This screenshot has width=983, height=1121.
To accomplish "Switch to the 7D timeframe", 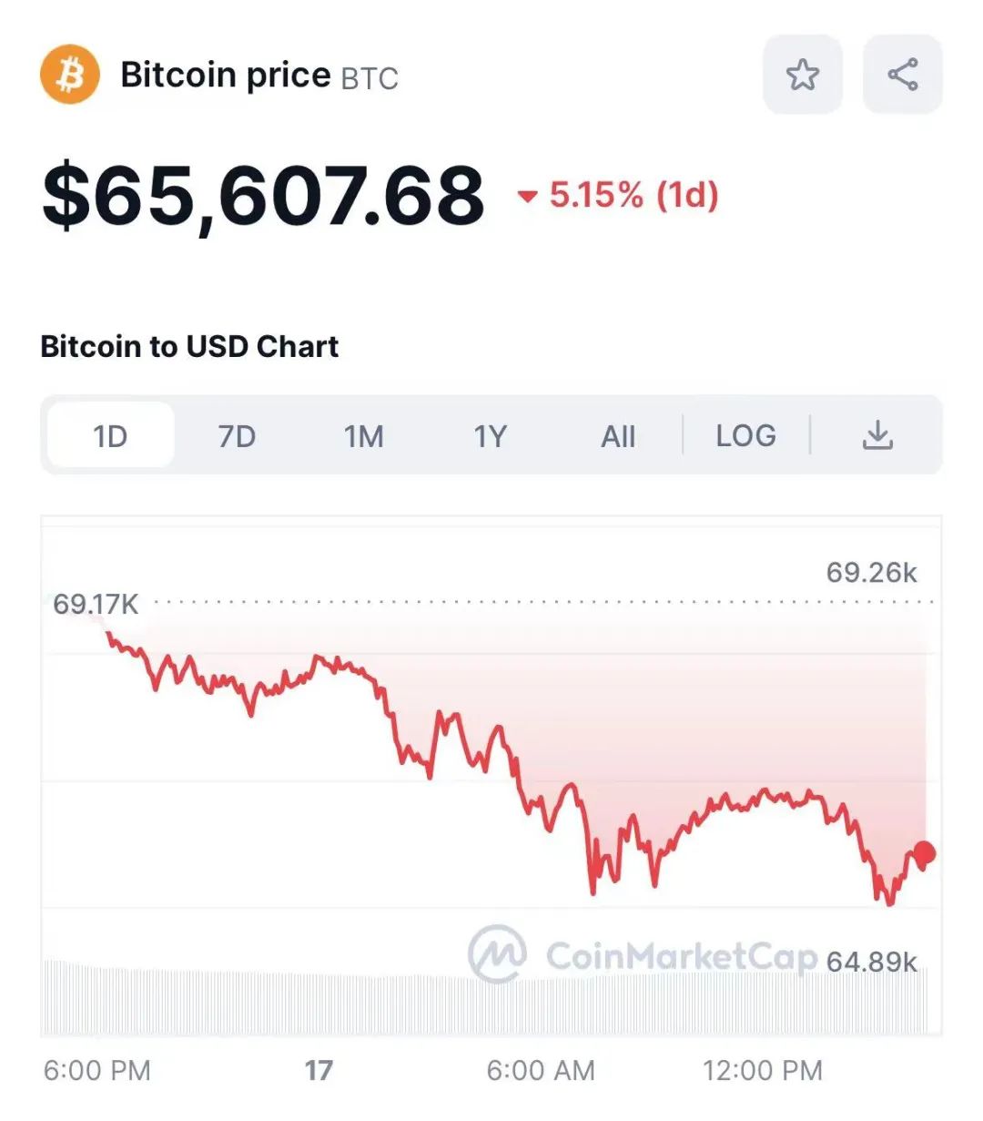I will pos(237,435).
